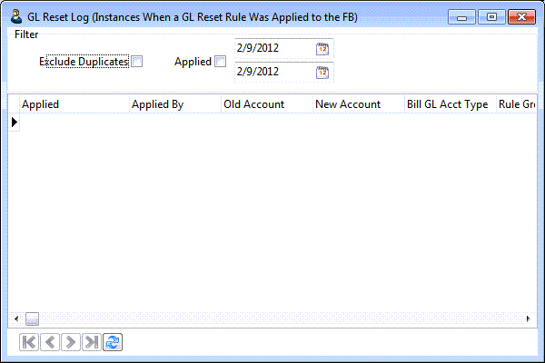This screenshot has width=545, height=363.
Task: Go to the first record
Action: point(29,342)
